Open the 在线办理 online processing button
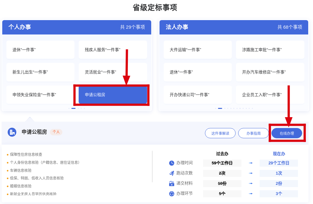 [x=286, y=133]
